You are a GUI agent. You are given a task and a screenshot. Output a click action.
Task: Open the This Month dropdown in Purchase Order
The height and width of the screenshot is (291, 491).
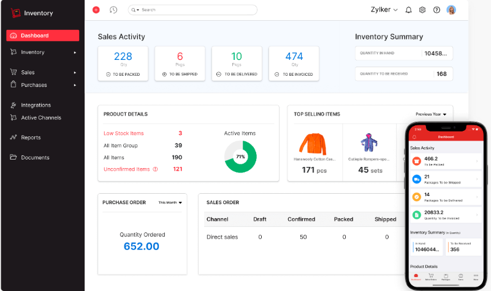click(170, 202)
